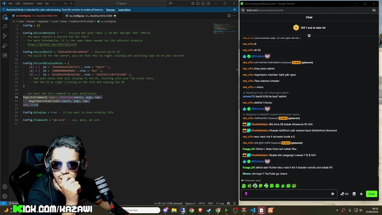Expand the Kick gift leaderboard chevron
Screen dimensions: 382x215
click(309, 36)
